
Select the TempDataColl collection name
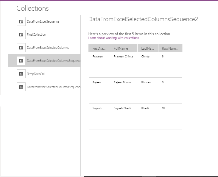click(36, 74)
